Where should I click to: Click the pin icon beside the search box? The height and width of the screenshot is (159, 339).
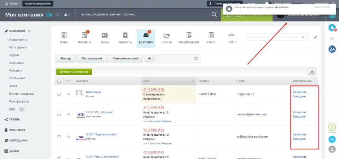pyautogui.click(x=315, y=37)
